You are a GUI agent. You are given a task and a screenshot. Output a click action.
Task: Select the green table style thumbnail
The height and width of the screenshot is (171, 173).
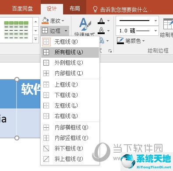(x=16, y=30)
